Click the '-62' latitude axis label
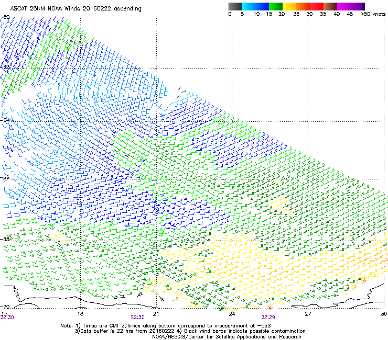 pos(5,67)
